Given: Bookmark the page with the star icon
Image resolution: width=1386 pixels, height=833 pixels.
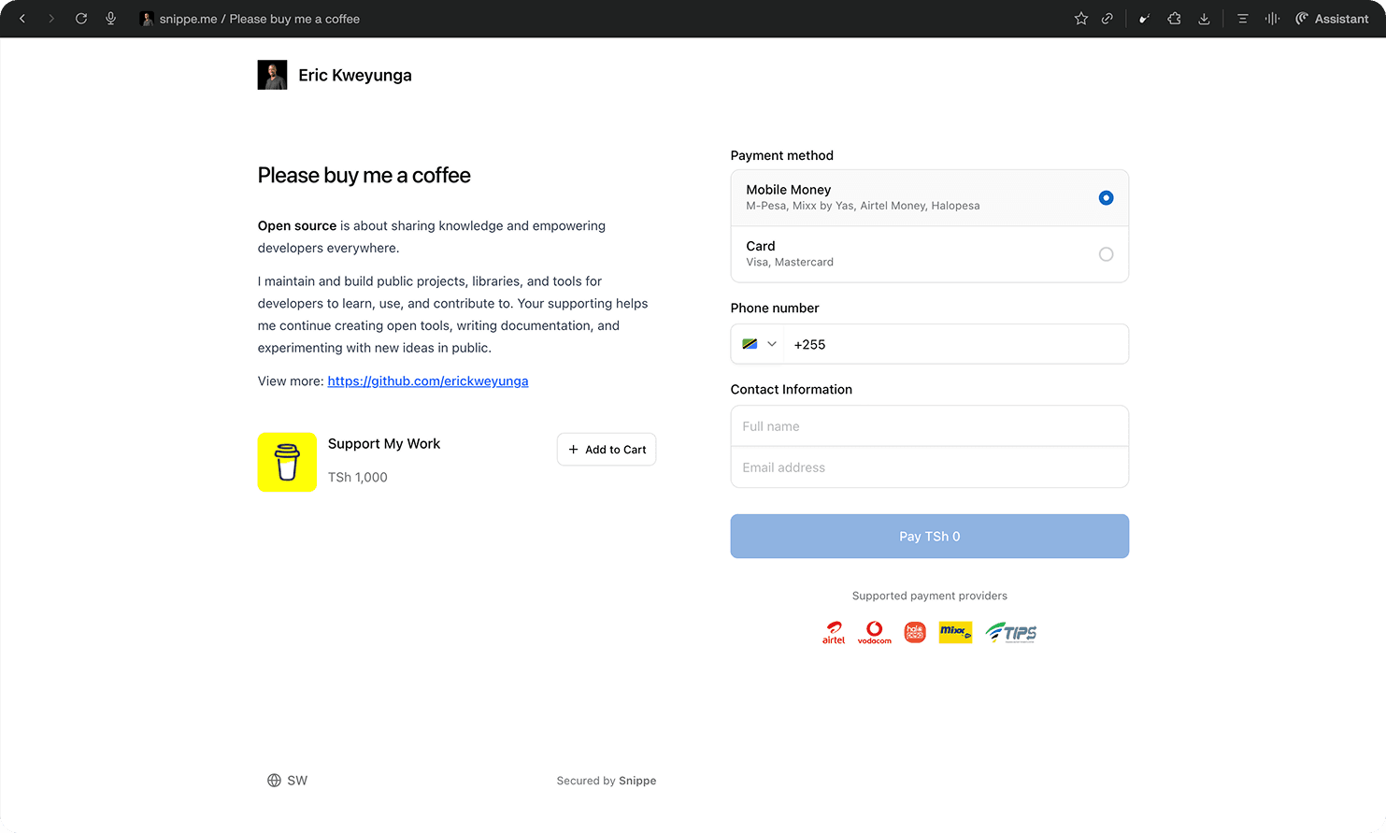Looking at the screenshot, I should pos(1080,18).
